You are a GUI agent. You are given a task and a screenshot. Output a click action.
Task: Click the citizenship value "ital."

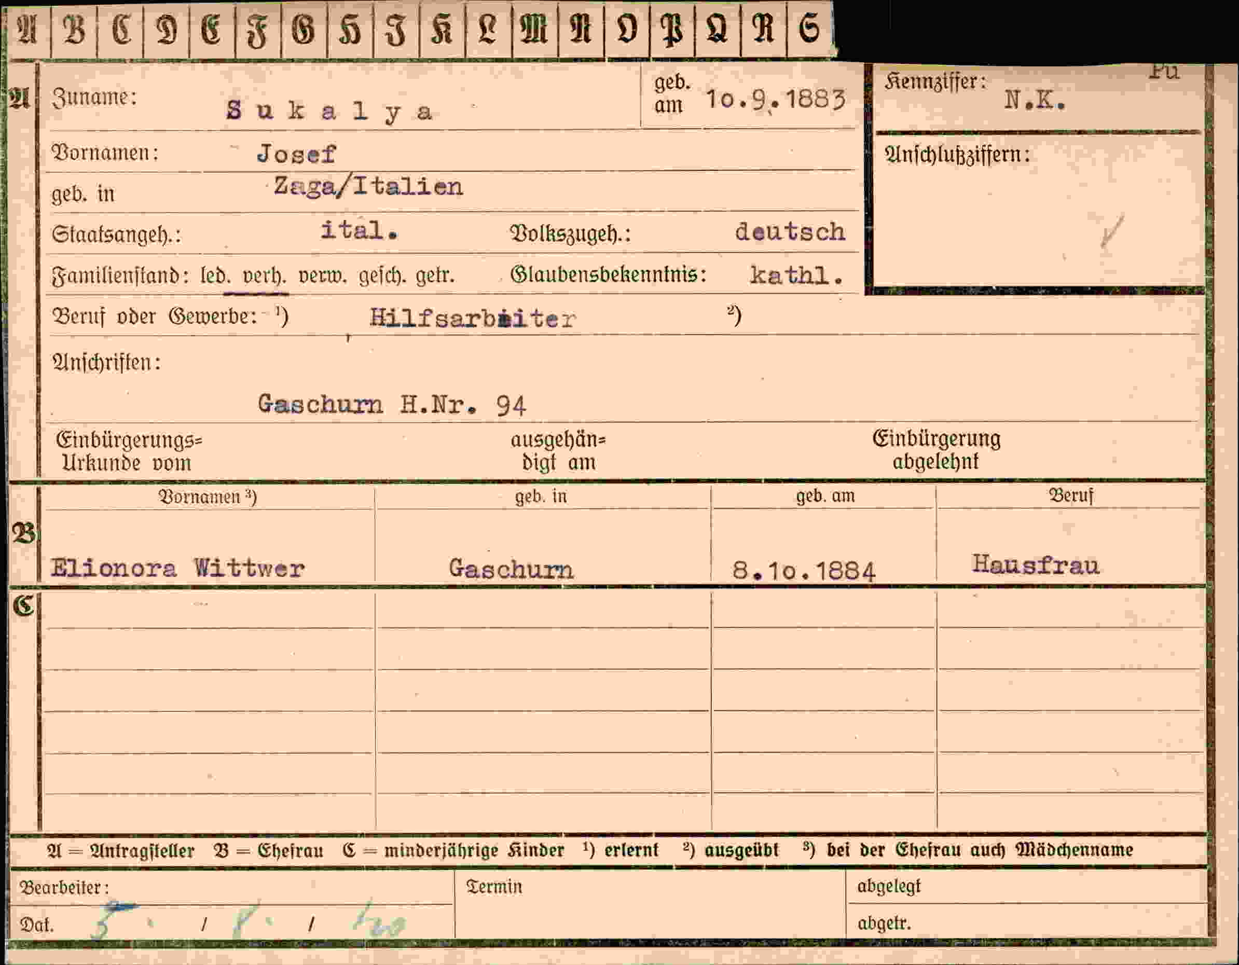359,230
